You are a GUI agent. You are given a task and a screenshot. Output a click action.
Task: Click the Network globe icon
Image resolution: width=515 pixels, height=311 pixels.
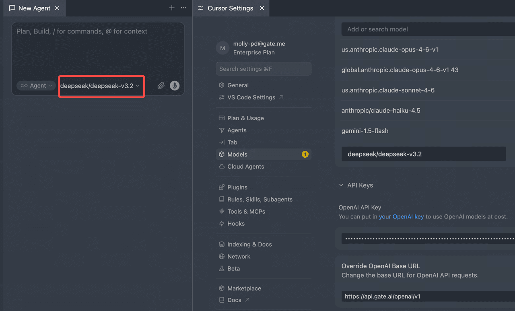[x=221, y=257]
